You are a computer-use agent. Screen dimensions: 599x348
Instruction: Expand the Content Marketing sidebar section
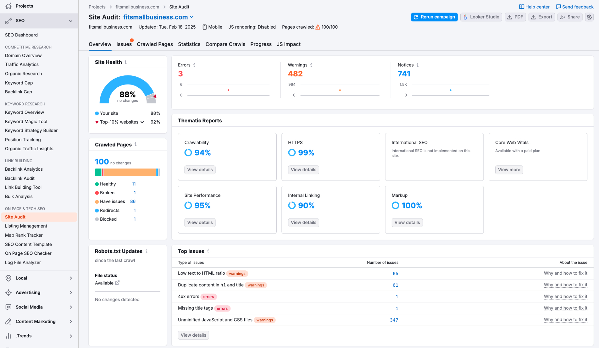(x=71, y=322)
